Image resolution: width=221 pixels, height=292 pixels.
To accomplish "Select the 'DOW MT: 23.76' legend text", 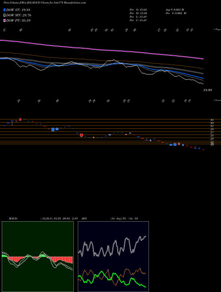I will [19, 15].
